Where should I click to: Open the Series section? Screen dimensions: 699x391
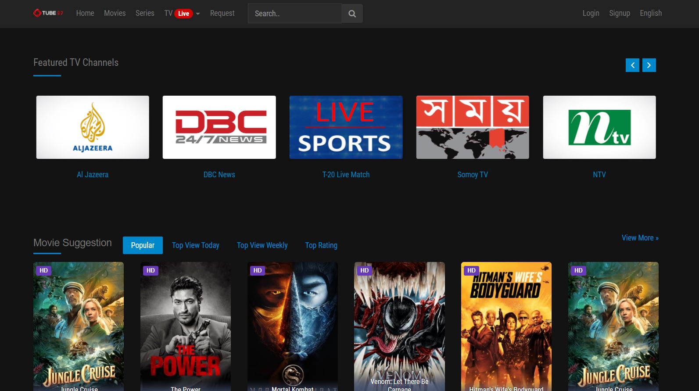(x=145, y=13)
